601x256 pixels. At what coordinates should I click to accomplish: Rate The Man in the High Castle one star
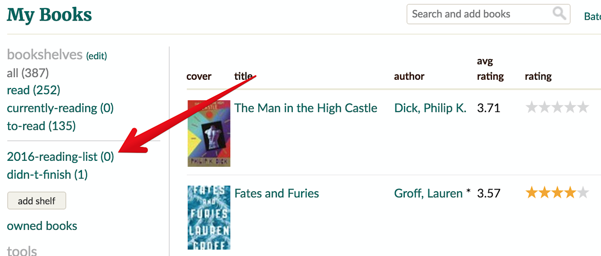point(532,107)
